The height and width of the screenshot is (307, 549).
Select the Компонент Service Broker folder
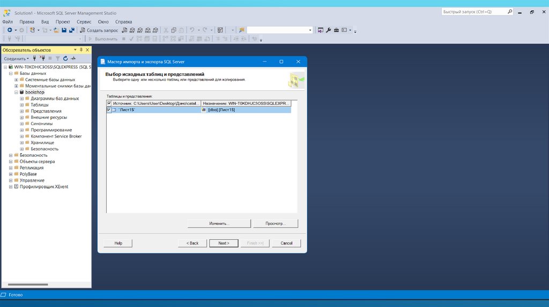coord(56,136)
